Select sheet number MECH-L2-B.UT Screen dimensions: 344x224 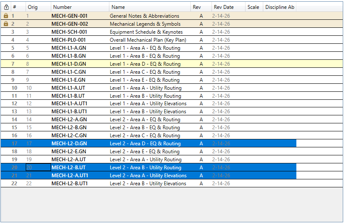tap(68, 168)
